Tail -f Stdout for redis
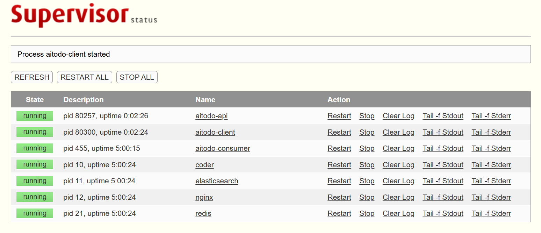This screenshot has height=233, width=541. 443,213
